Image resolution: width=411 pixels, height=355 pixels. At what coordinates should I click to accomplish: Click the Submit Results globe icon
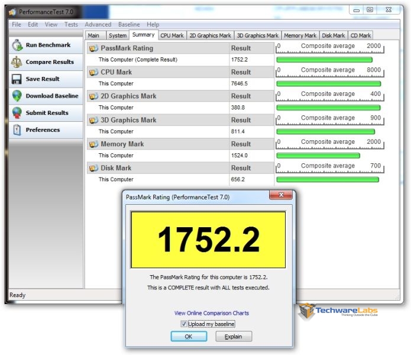pyautogui.click(x=17, y=113)
